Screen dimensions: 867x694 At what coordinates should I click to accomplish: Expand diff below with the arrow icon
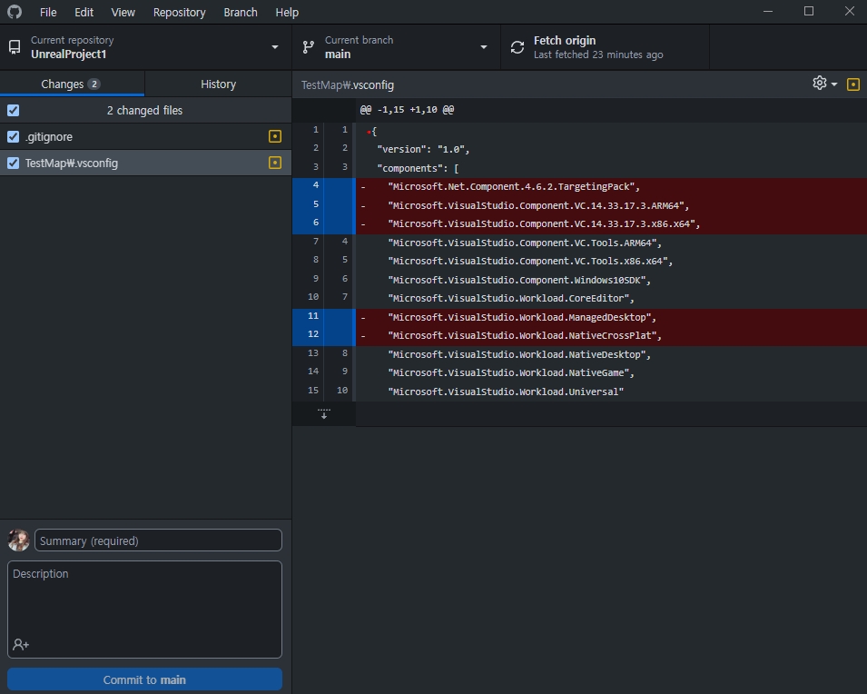(x=324, y=413)
